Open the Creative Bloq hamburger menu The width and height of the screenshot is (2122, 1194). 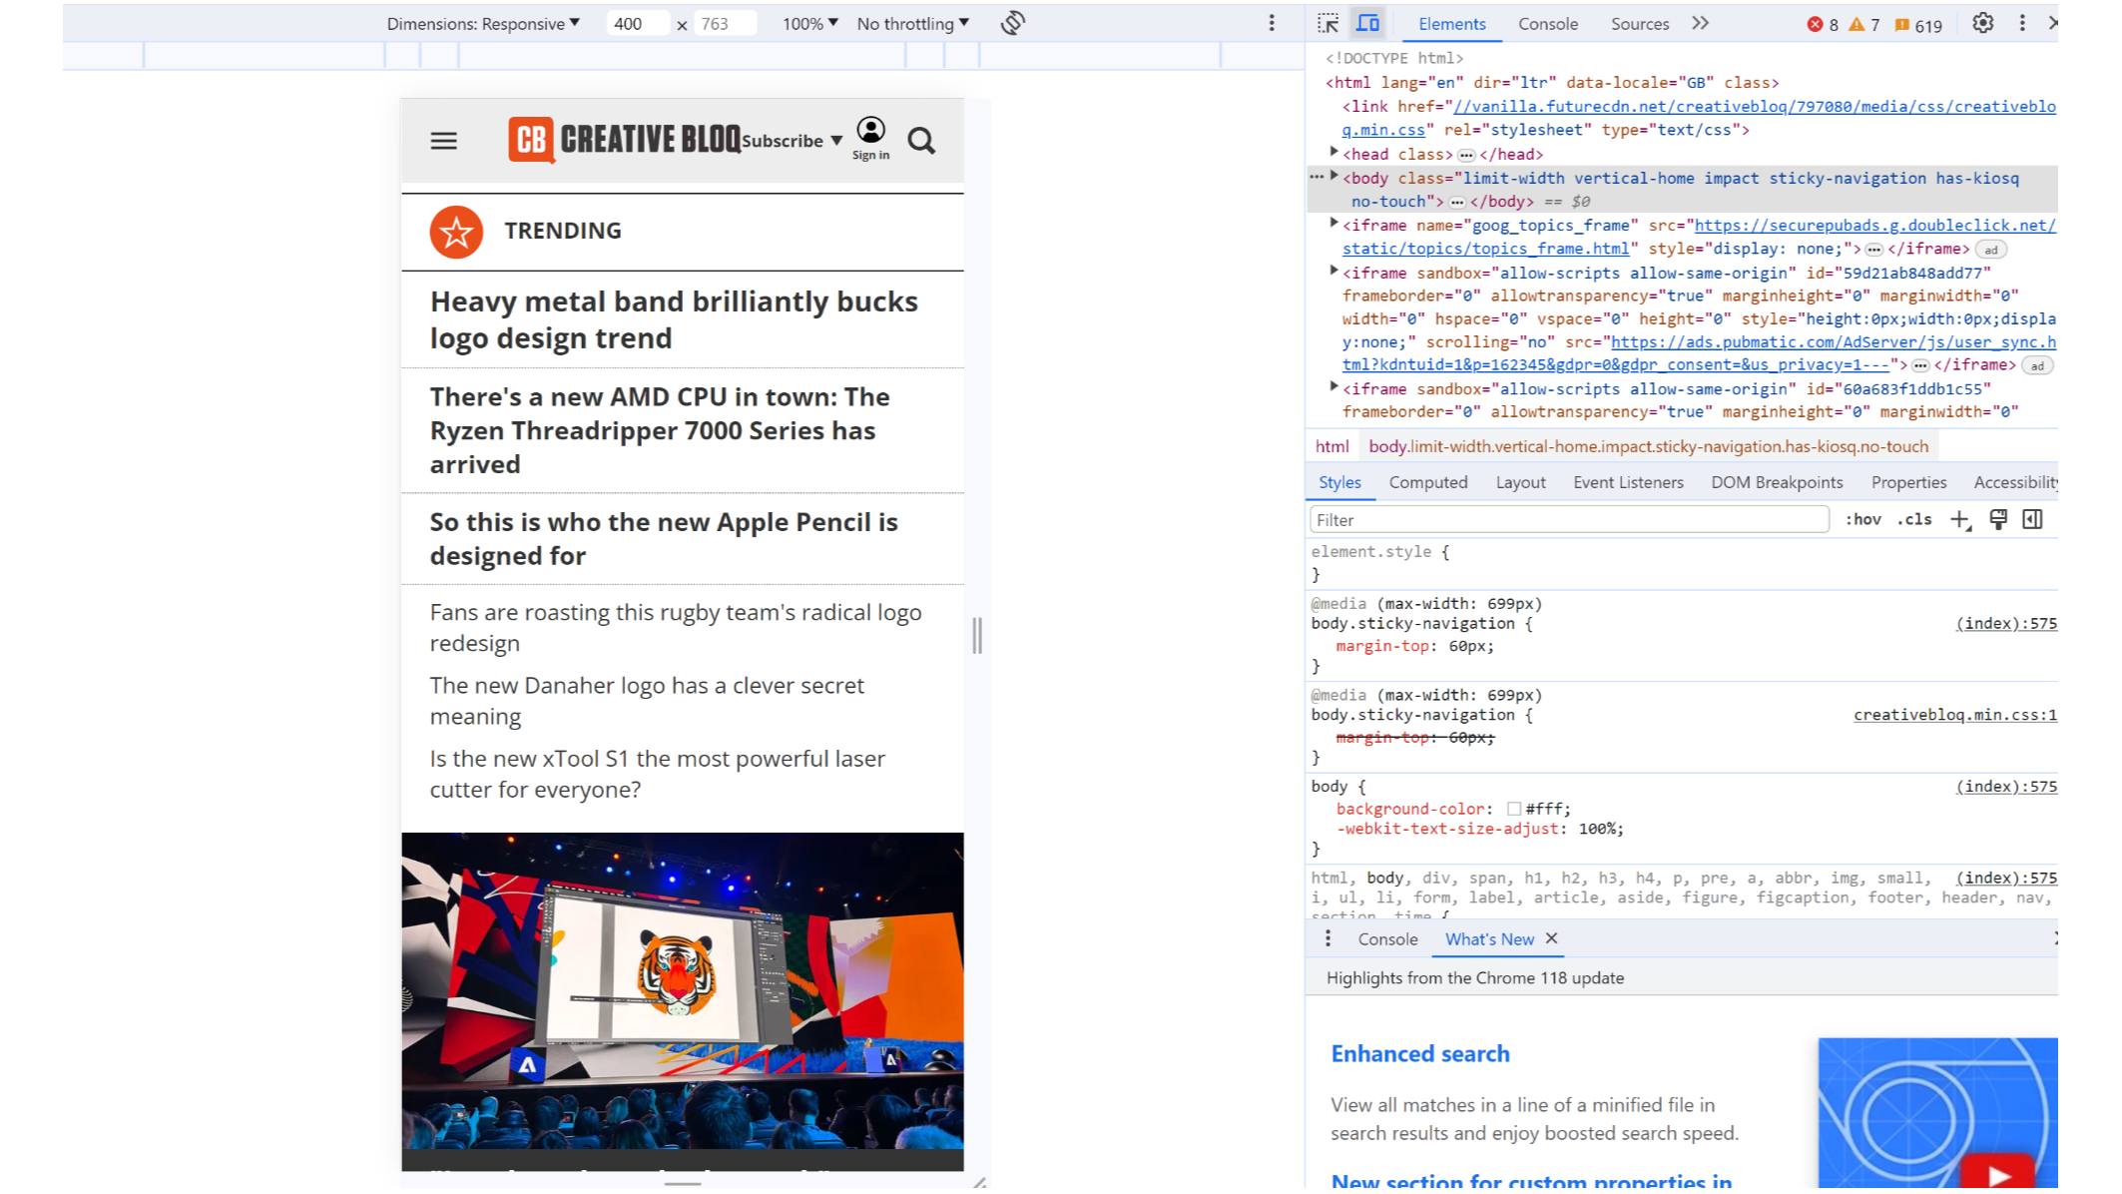click(x=443, y=141)
